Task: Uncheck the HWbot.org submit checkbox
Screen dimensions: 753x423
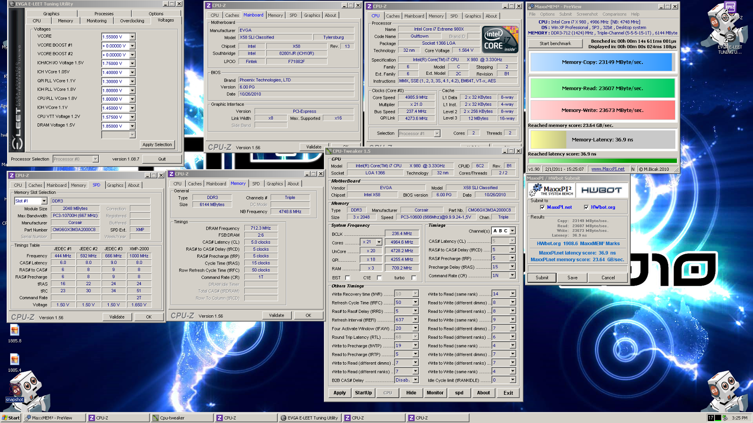Action: point(586,207)
